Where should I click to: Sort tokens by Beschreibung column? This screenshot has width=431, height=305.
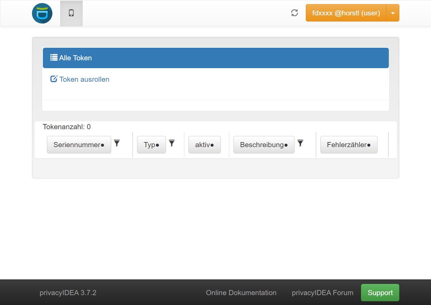click(264, 145)
